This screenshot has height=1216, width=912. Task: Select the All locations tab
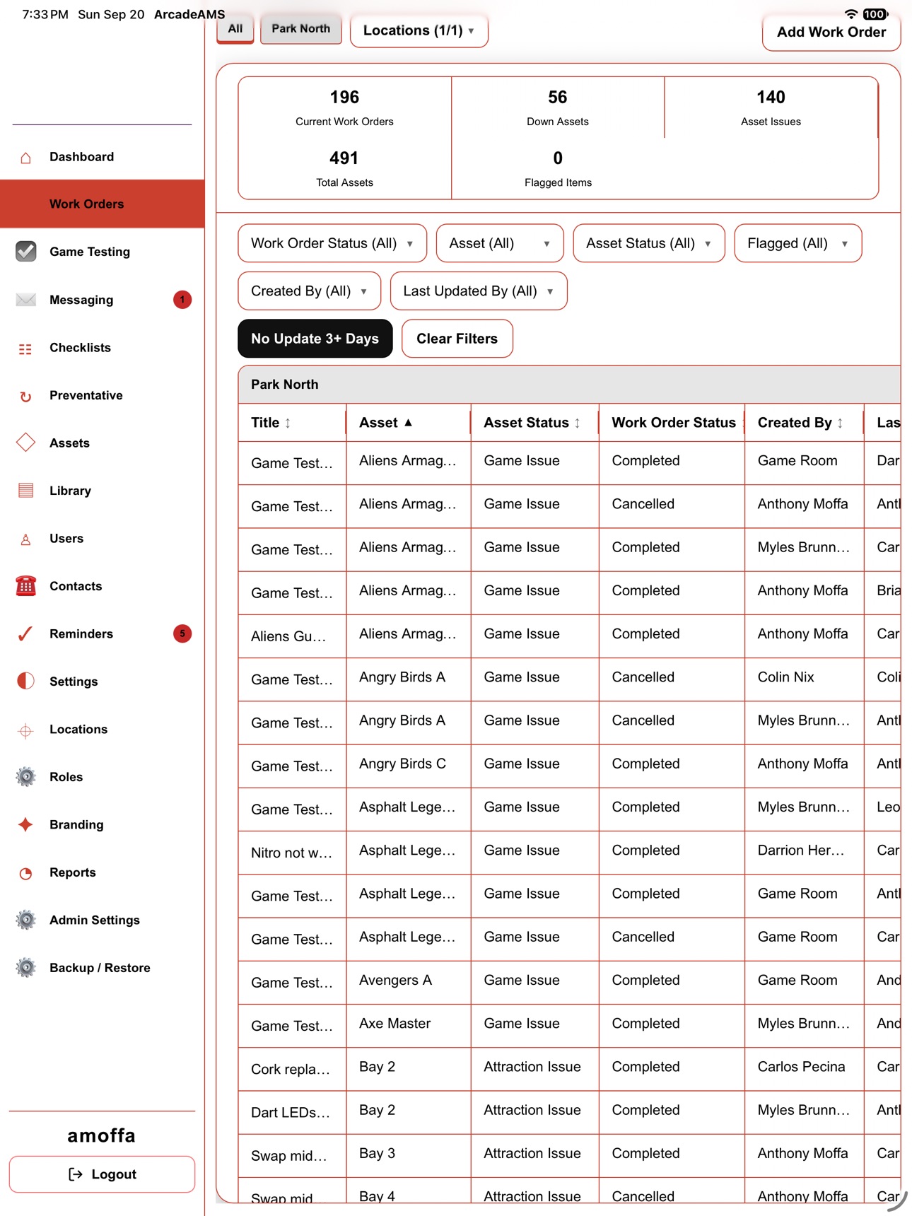pyautogui.click(x=235, y=29)
